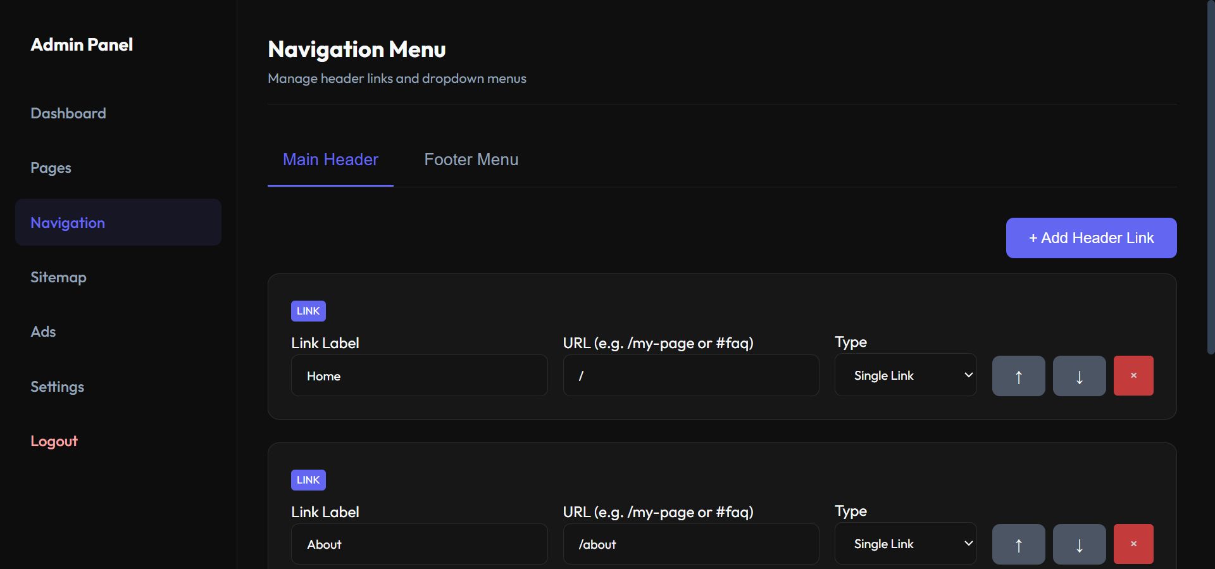Viewport: 1215px width, 569px height.
Task: Open Type dropdown for About link
Action: pyautogui.click(x=905, y=544)
